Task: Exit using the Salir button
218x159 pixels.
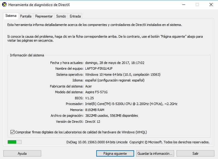Action: [x=195, y=154]
